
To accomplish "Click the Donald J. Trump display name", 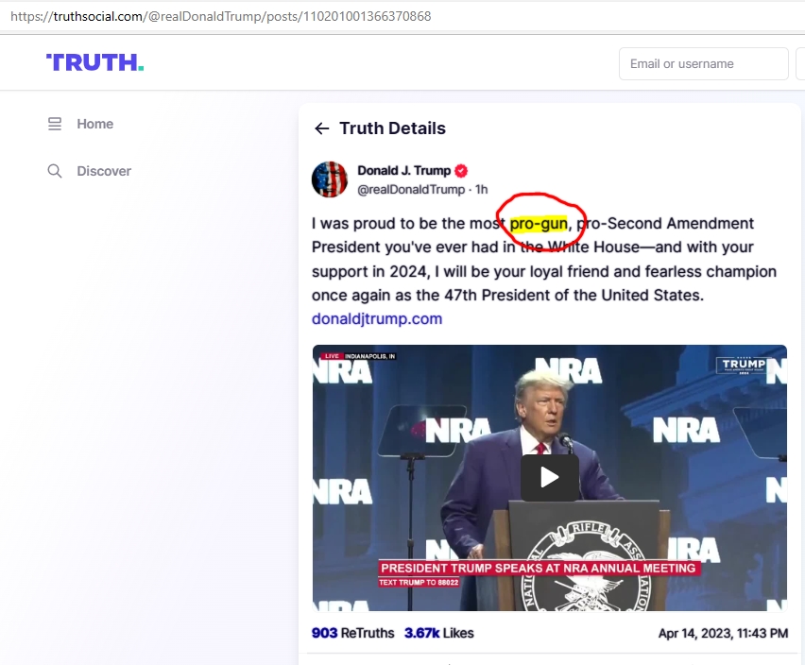I will (403, 170).
